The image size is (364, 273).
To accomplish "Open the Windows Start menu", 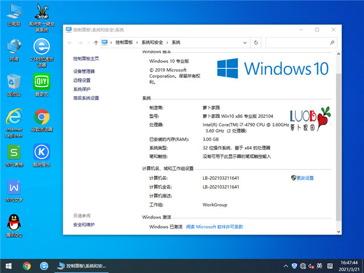I will 9,266.
